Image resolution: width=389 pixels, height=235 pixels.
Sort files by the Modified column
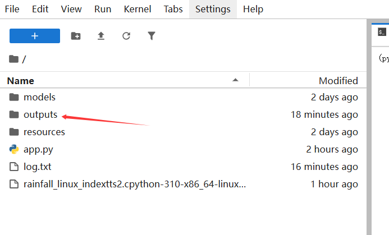coord(338,81)
